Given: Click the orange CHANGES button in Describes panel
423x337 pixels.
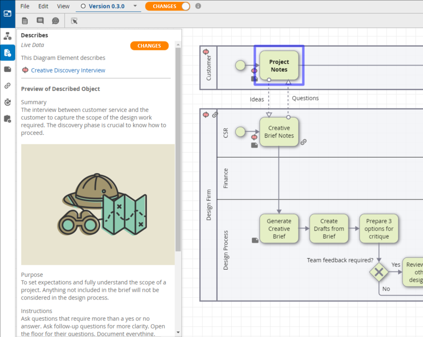Looking at the screenshot, I should (149, 46).
